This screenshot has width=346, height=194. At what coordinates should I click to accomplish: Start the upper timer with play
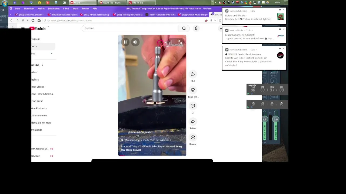[x=248, y=93]
